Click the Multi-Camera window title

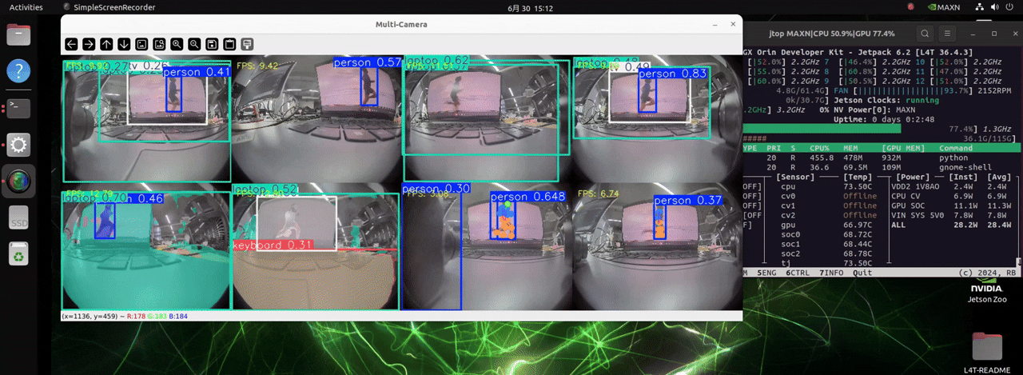click(401, 24)
